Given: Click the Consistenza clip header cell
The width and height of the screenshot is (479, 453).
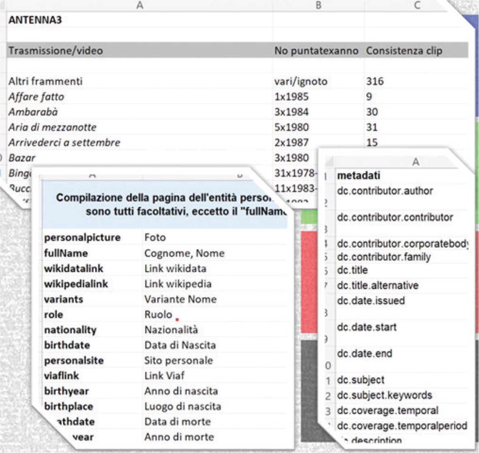Looking at the screenshot, I should point(416,50).
